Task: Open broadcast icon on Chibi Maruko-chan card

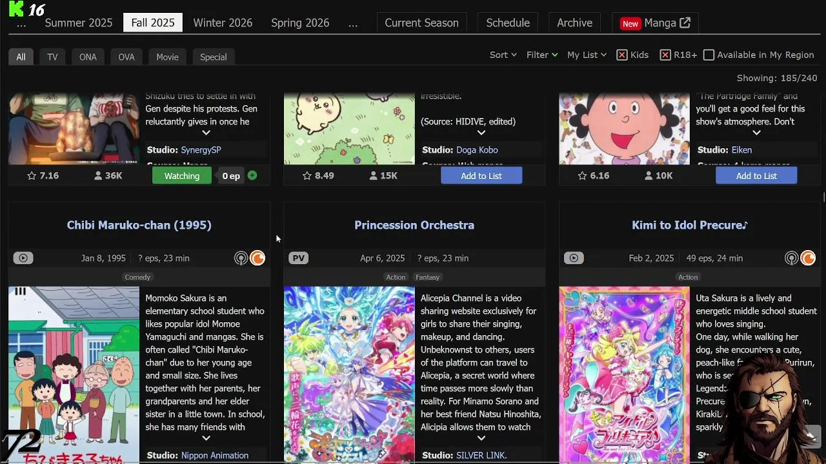Action: coord(241,258)
